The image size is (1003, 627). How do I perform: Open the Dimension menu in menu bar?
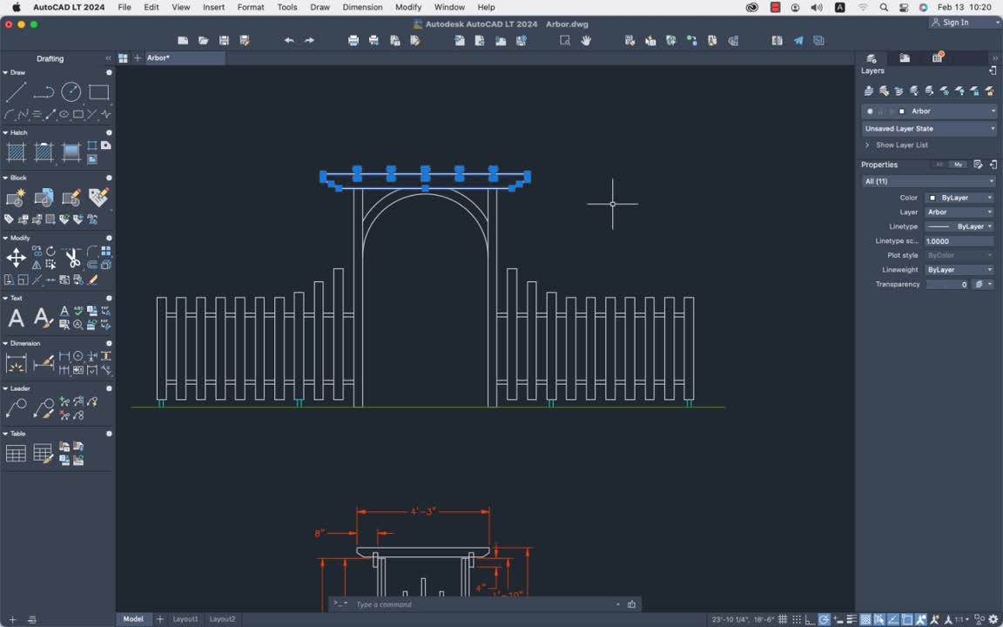pos(362,7)
